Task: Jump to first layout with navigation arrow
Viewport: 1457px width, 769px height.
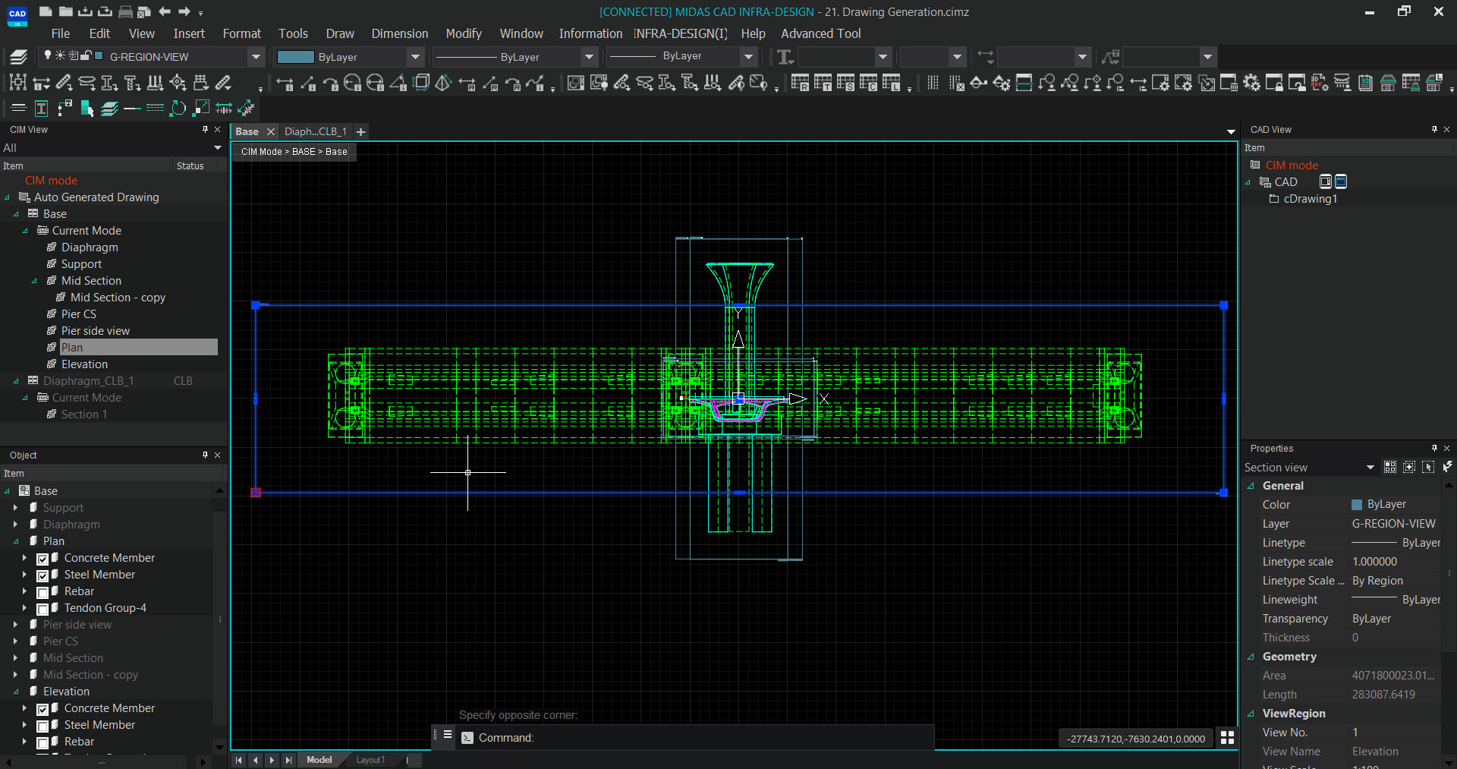Action: (x=239, y=760)
